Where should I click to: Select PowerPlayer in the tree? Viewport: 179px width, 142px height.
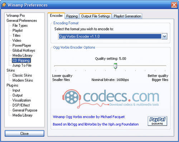point(22,45)
